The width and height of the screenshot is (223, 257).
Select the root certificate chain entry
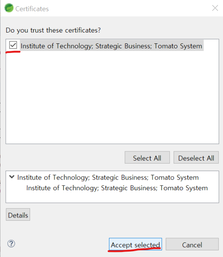[108, 177]
